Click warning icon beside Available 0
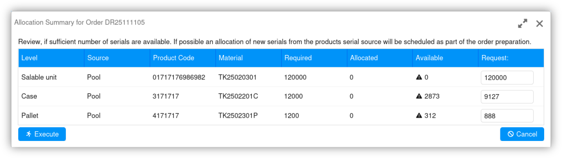Screen dimensions: 562x158 tap(419, 77)
